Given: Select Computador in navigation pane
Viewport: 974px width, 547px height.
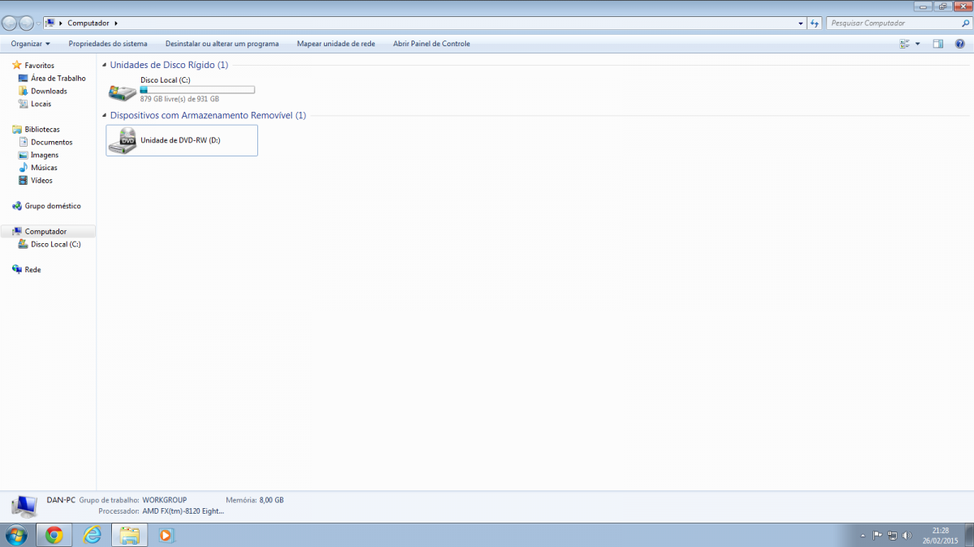Looking at the screenshot, I should click(45, 232).
